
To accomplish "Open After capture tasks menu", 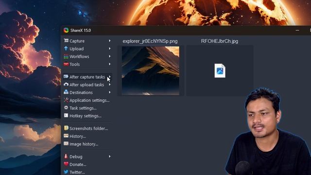I will [x=87, y=77].
